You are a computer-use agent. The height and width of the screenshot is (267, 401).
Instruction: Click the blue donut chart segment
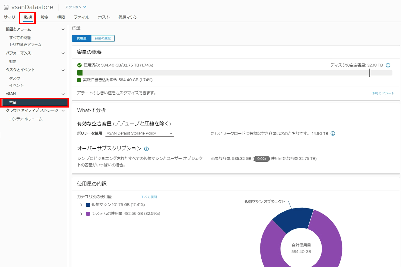click(293, 219)
